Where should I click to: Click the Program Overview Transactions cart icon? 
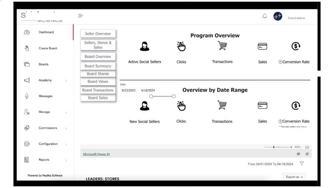pyautogui.click(x=223, y=46)
